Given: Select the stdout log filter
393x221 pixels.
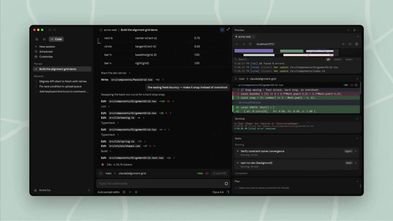Looking at the screenshot, I should (x=337, y=60).
